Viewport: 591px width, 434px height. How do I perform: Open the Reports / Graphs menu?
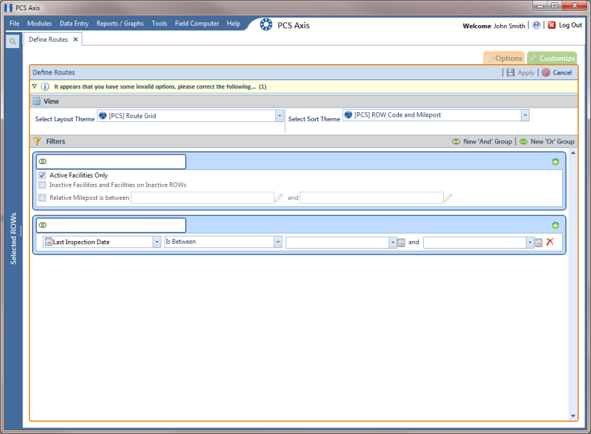pyautogui.click(x=120, y=24)
